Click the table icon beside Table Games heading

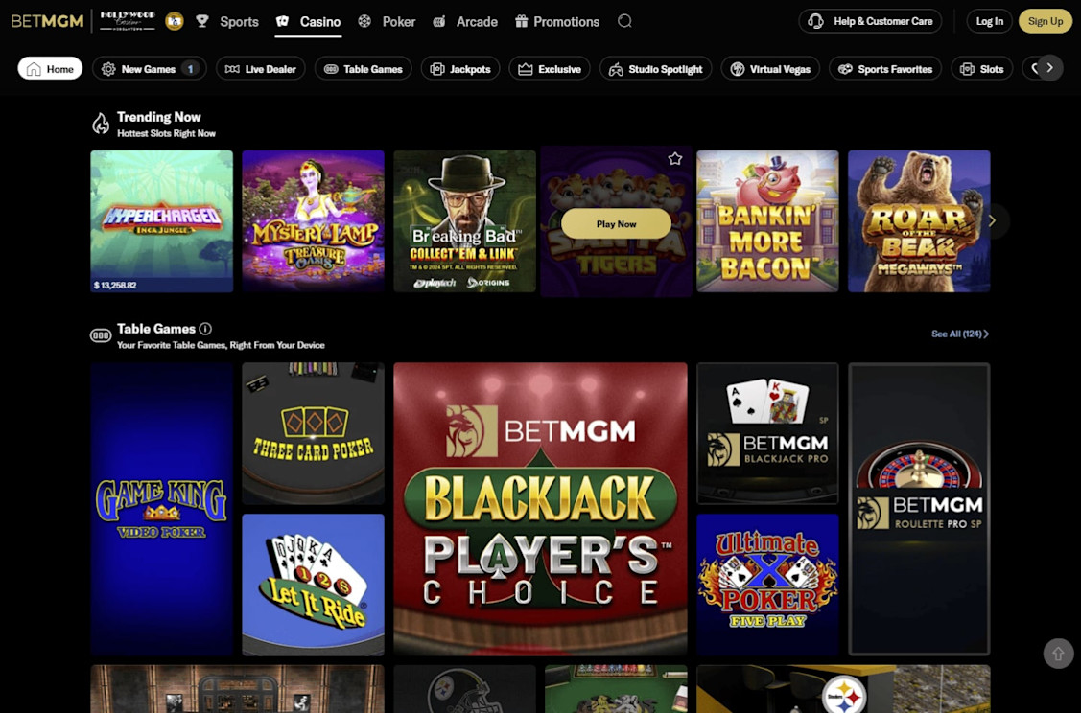click(x=101, y=335)
